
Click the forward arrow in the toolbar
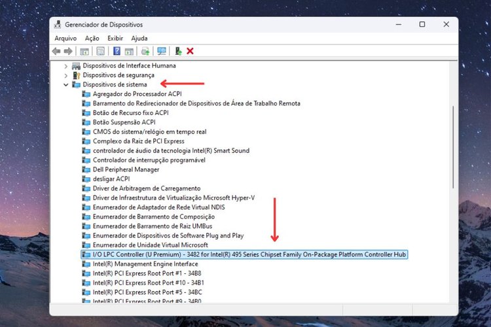point(68,51)
